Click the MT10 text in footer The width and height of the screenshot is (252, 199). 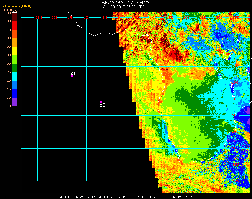point(64,197)
